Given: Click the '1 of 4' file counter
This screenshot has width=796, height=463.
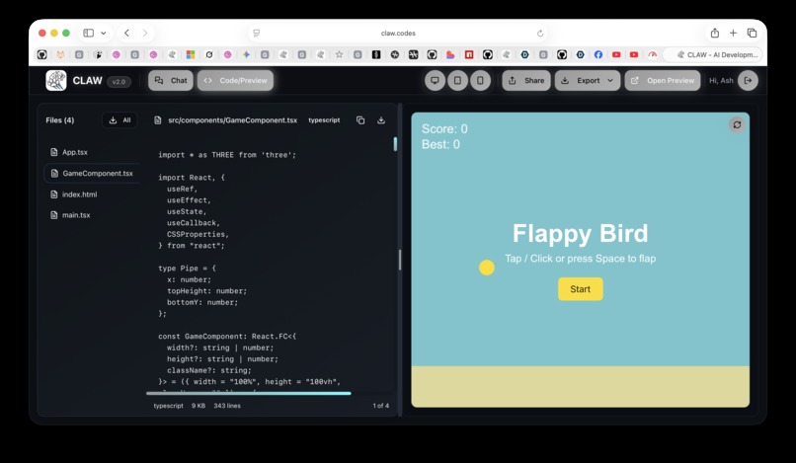Looking at the screenshot, I should [x=381, y=406].
